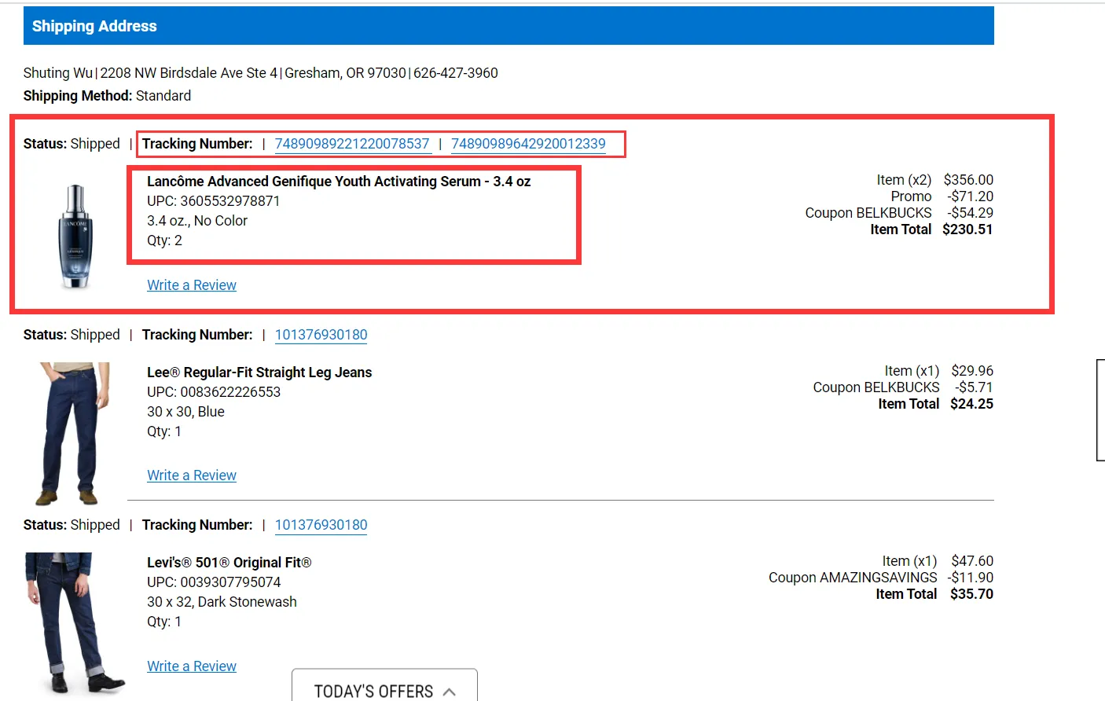Click the blue Shipping Address header bar
The image size is (1105, 701).
coord(508,26)
